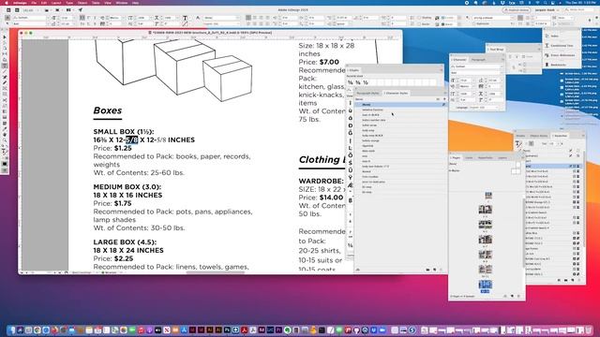The width and height of the screenshot is (600, 337).
Task: Select the Selection tool in Tools panel
Action: pos(5,37)
